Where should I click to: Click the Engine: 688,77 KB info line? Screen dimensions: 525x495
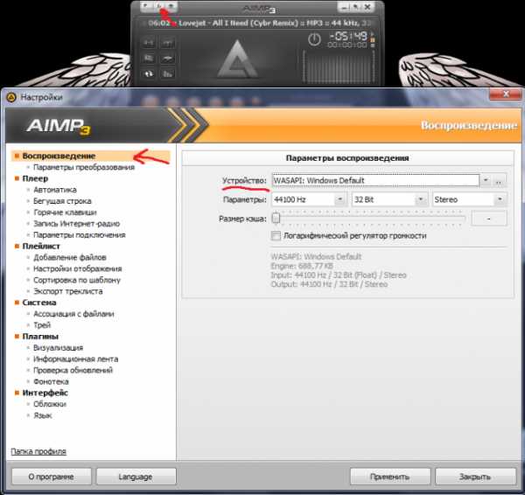(302, 266)
